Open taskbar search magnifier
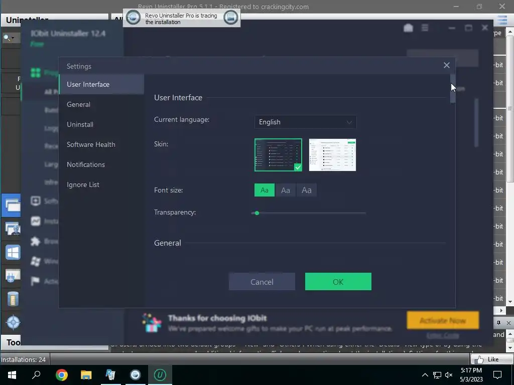 click(36, 375)
